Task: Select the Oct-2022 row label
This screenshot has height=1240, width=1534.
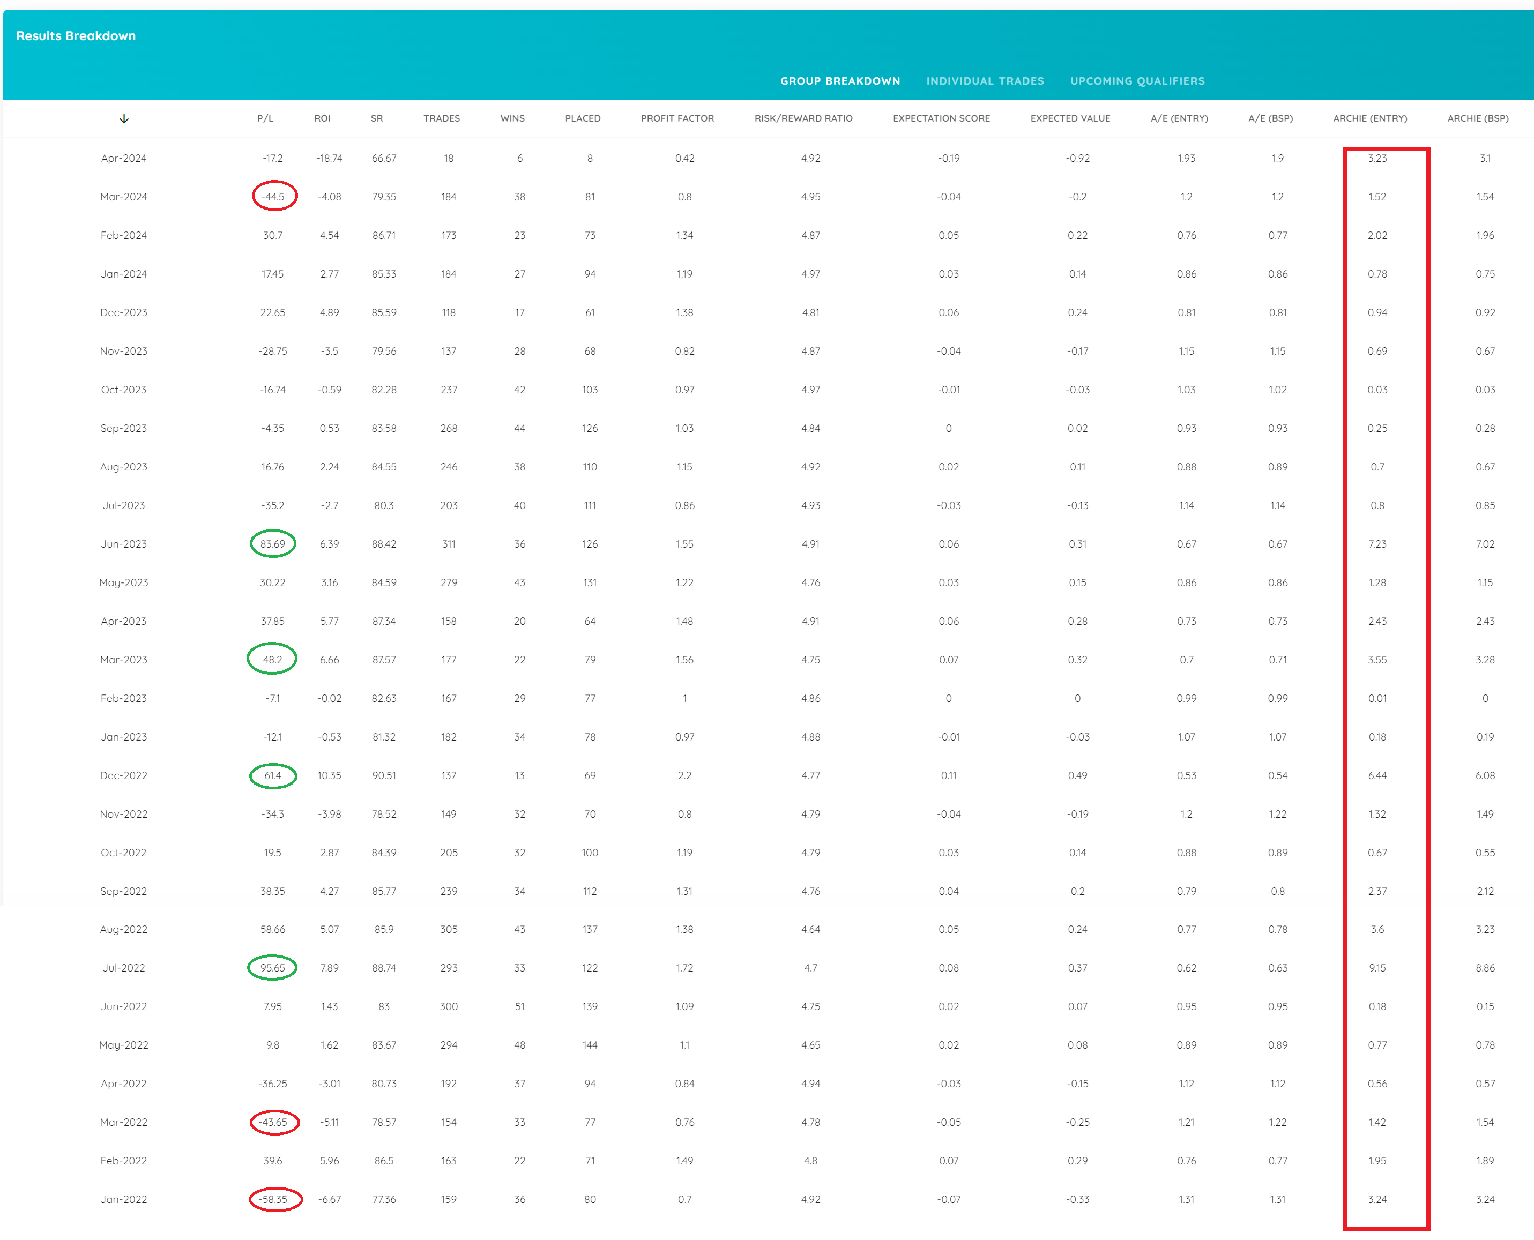Action: coord(124,853)
